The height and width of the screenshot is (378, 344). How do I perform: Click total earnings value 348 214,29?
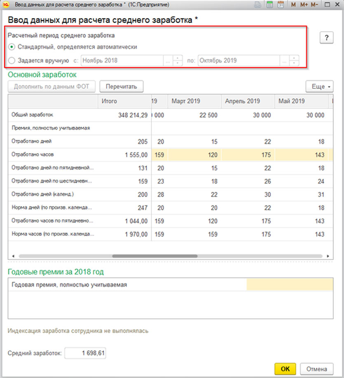pos(133,115)
